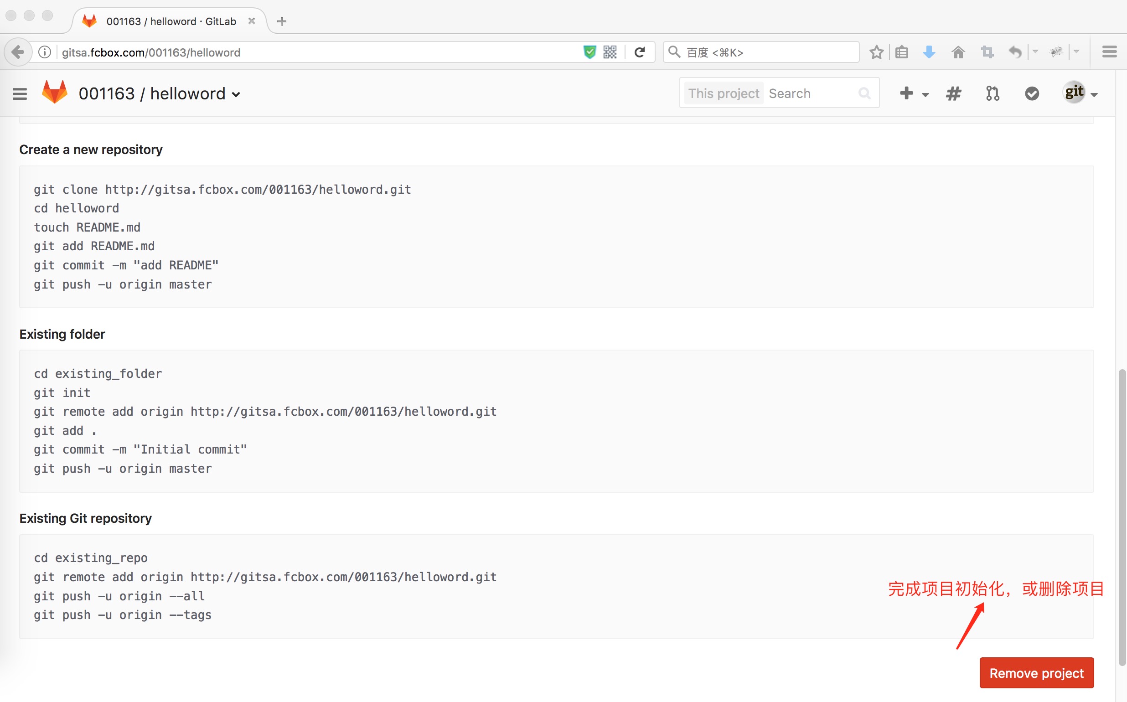1127x702 pixels.
Task: Open the QR code icon in address bar
Action: pyautogui.click(x=610, y=52)
